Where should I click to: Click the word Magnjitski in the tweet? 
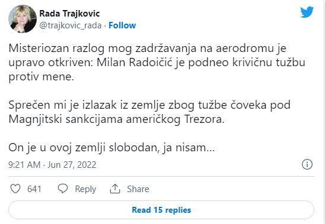coord(35,119)
